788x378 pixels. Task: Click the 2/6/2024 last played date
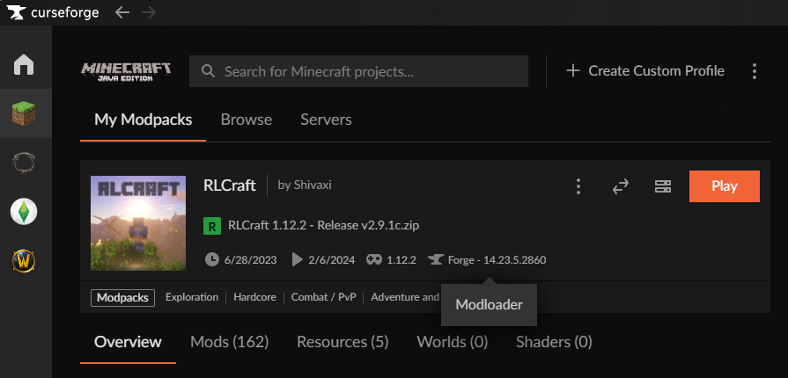[332, 260]
